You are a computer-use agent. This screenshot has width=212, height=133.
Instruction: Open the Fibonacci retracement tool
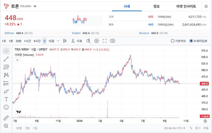[6, 67]
